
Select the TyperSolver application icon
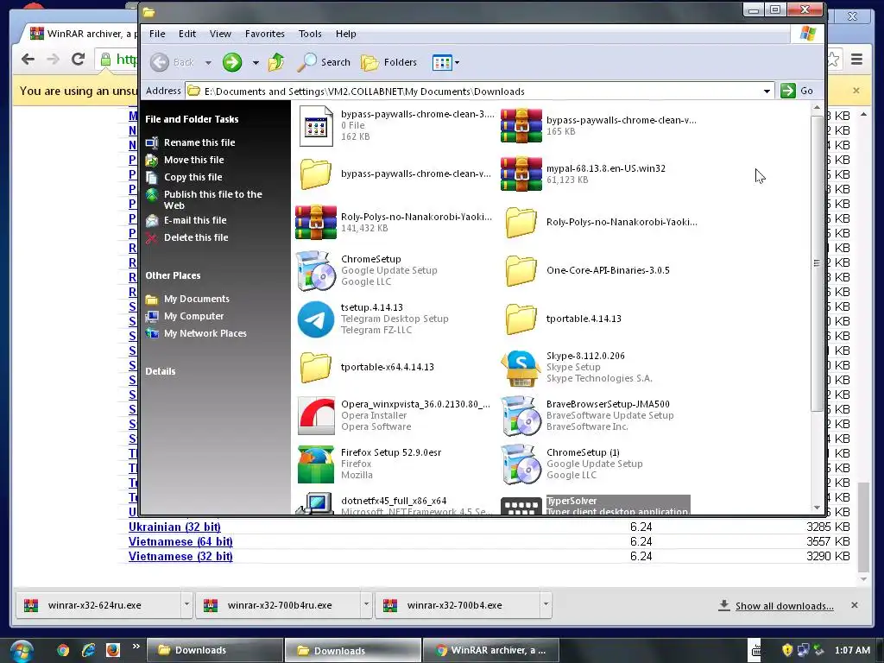click(521, 504)
